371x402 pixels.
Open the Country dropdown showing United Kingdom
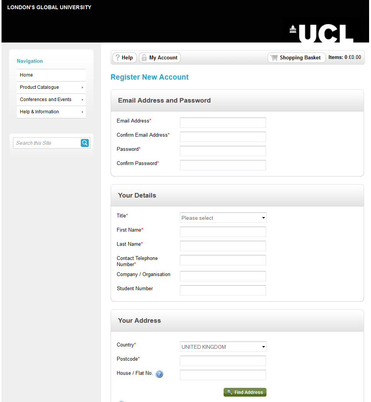point(223,346)
